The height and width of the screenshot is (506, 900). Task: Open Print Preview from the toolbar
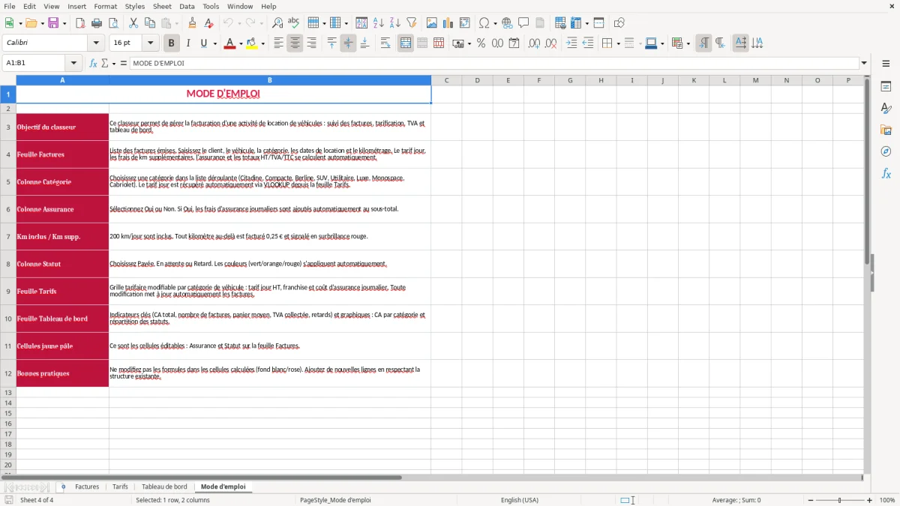112,23
